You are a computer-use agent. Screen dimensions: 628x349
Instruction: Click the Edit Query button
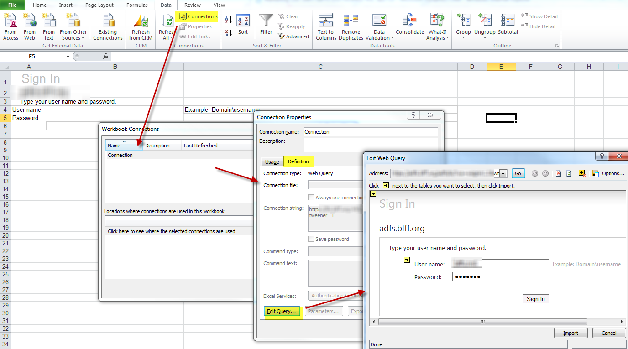coord(282,311)
